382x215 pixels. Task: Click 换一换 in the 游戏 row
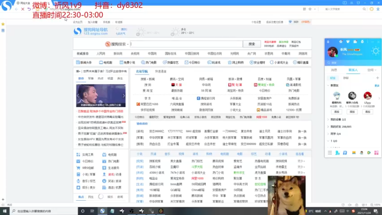[x=302, y=131]
